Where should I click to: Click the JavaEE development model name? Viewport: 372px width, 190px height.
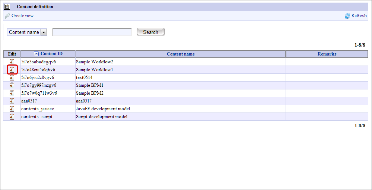[x=103, y=109]
